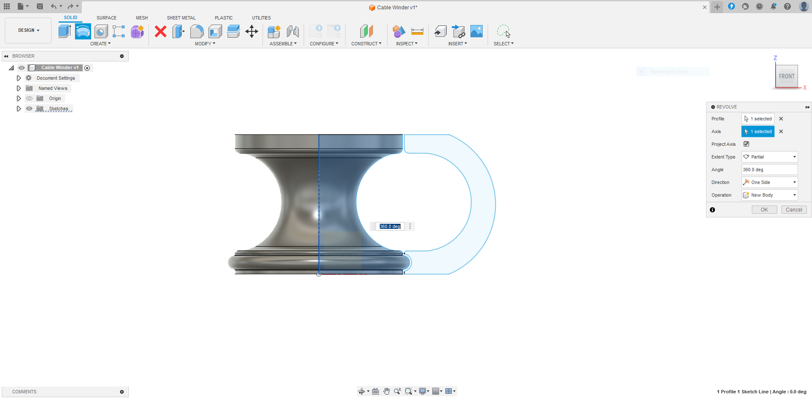812x398 pixels.
Task: Switch to the UTILITIES tab
Action: click(x=261, y=18)
